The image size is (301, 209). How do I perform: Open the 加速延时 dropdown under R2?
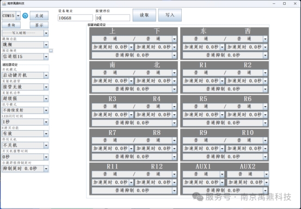click(247, 81)
